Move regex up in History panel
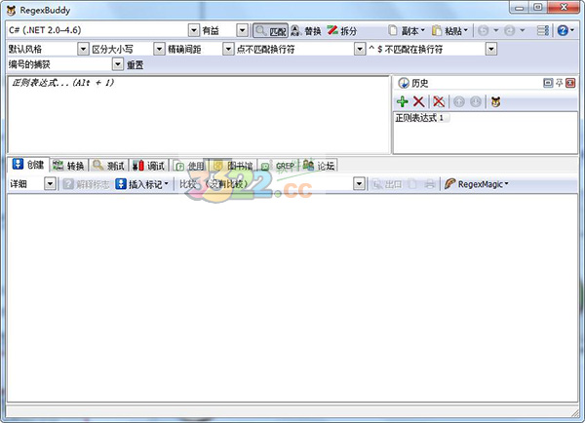Viewport: 585px width, 423px height. (x=459, y=101)
